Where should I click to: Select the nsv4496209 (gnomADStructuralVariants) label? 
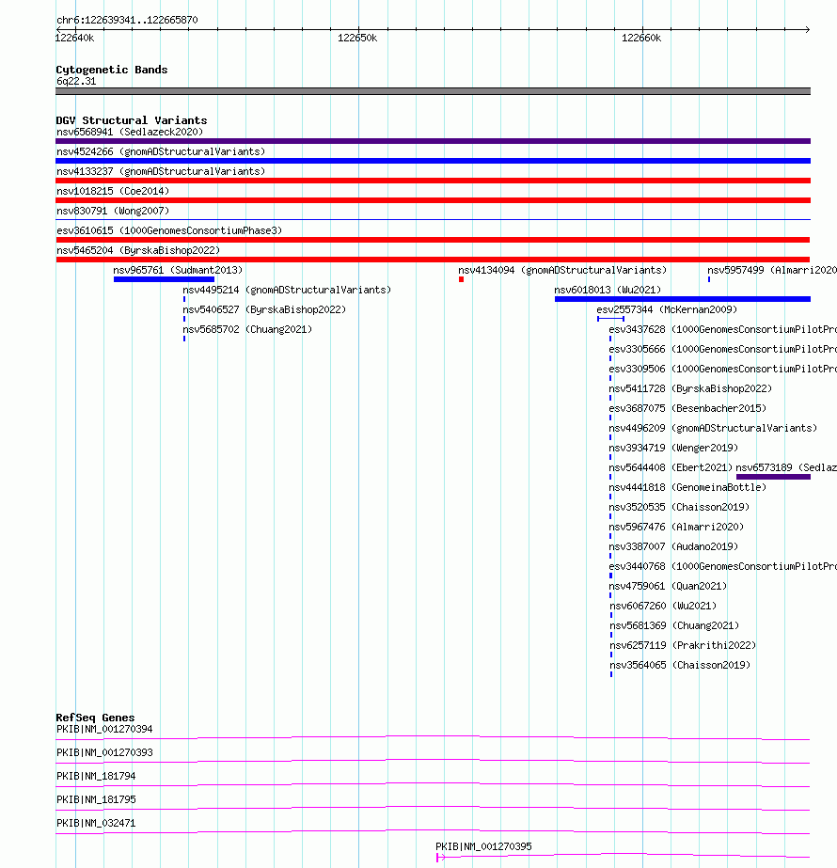[x=713, y=429]
